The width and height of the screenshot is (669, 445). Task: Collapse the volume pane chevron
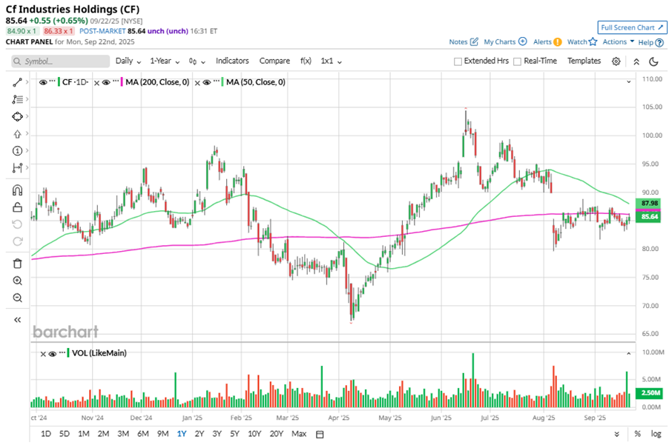tap(628, 353)
